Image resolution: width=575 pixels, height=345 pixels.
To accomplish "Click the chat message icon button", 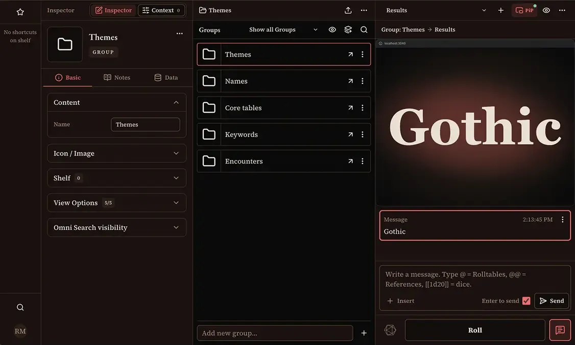I will (560, 330).
